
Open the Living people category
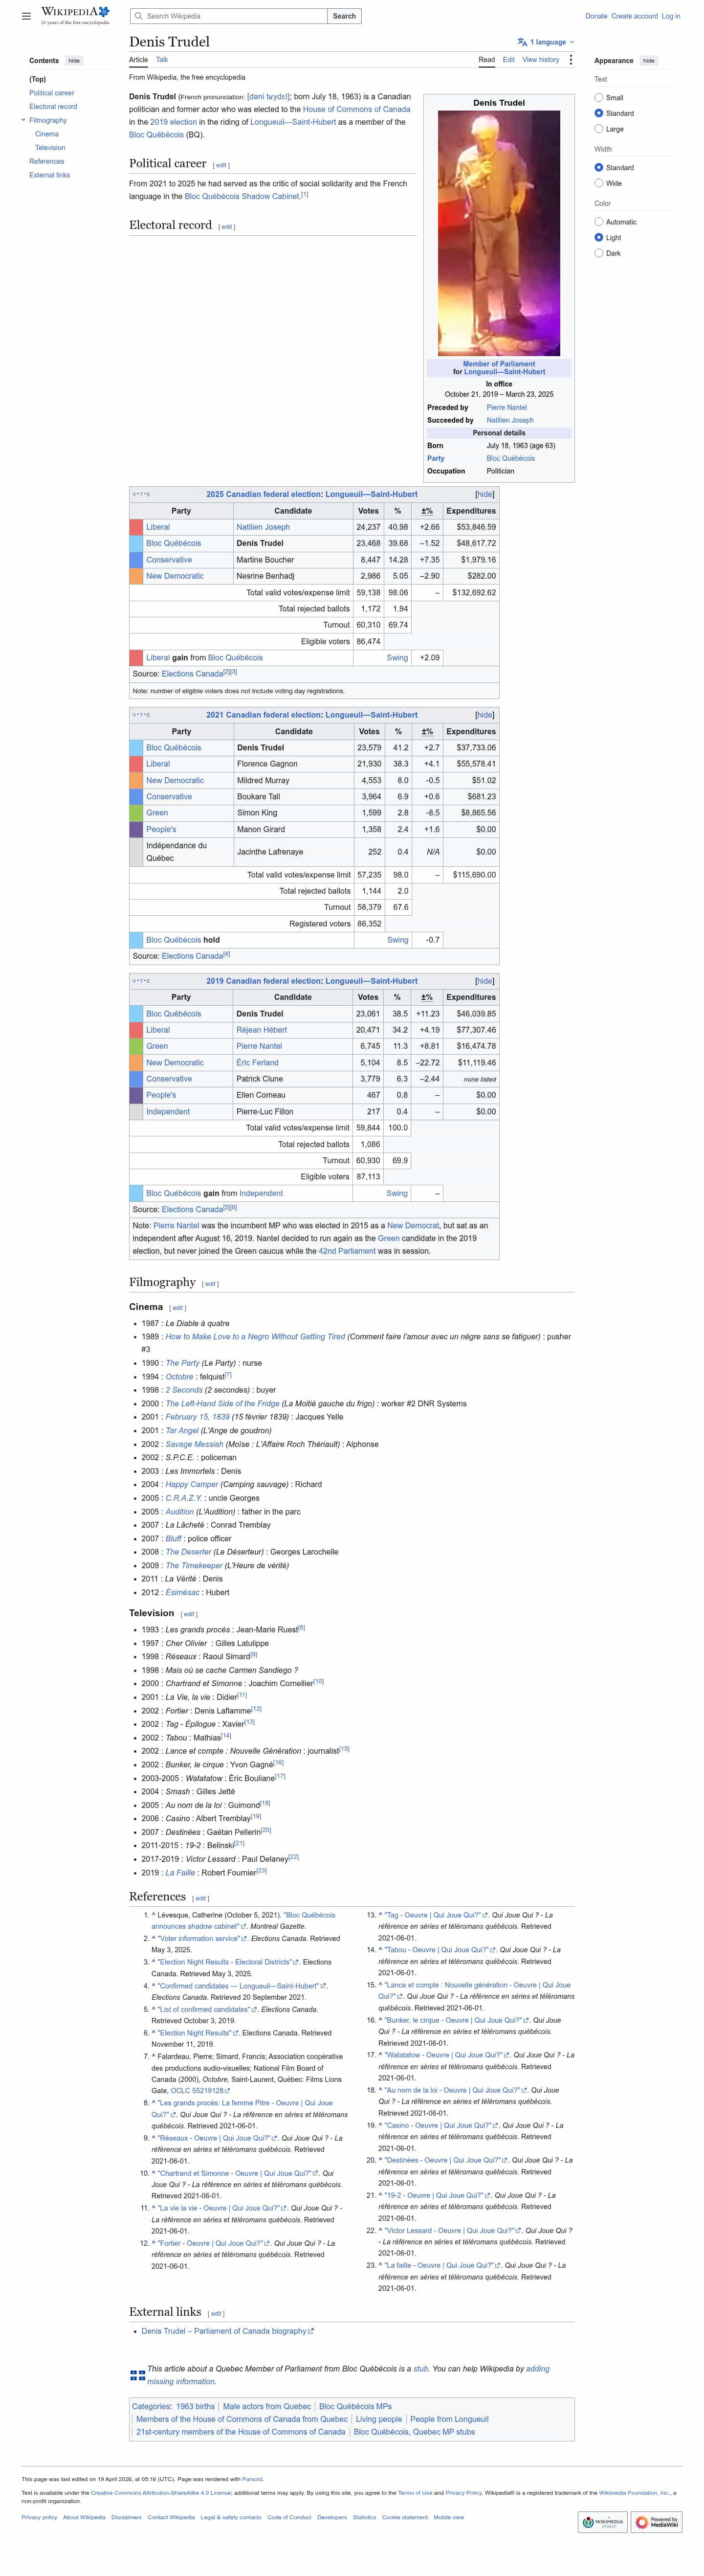point(378,2419)
